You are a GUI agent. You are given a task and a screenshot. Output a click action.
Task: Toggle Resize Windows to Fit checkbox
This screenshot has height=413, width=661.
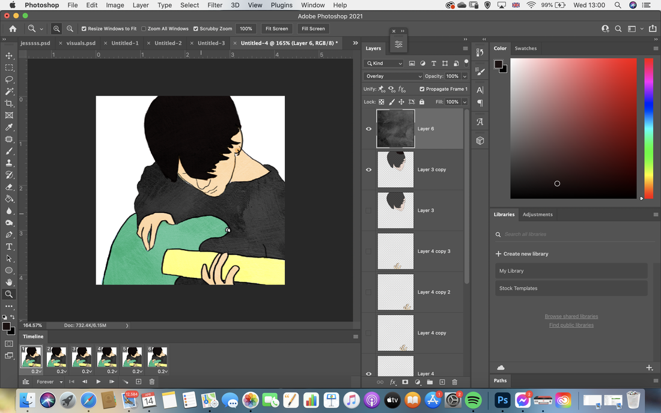(x=84, y=29)
